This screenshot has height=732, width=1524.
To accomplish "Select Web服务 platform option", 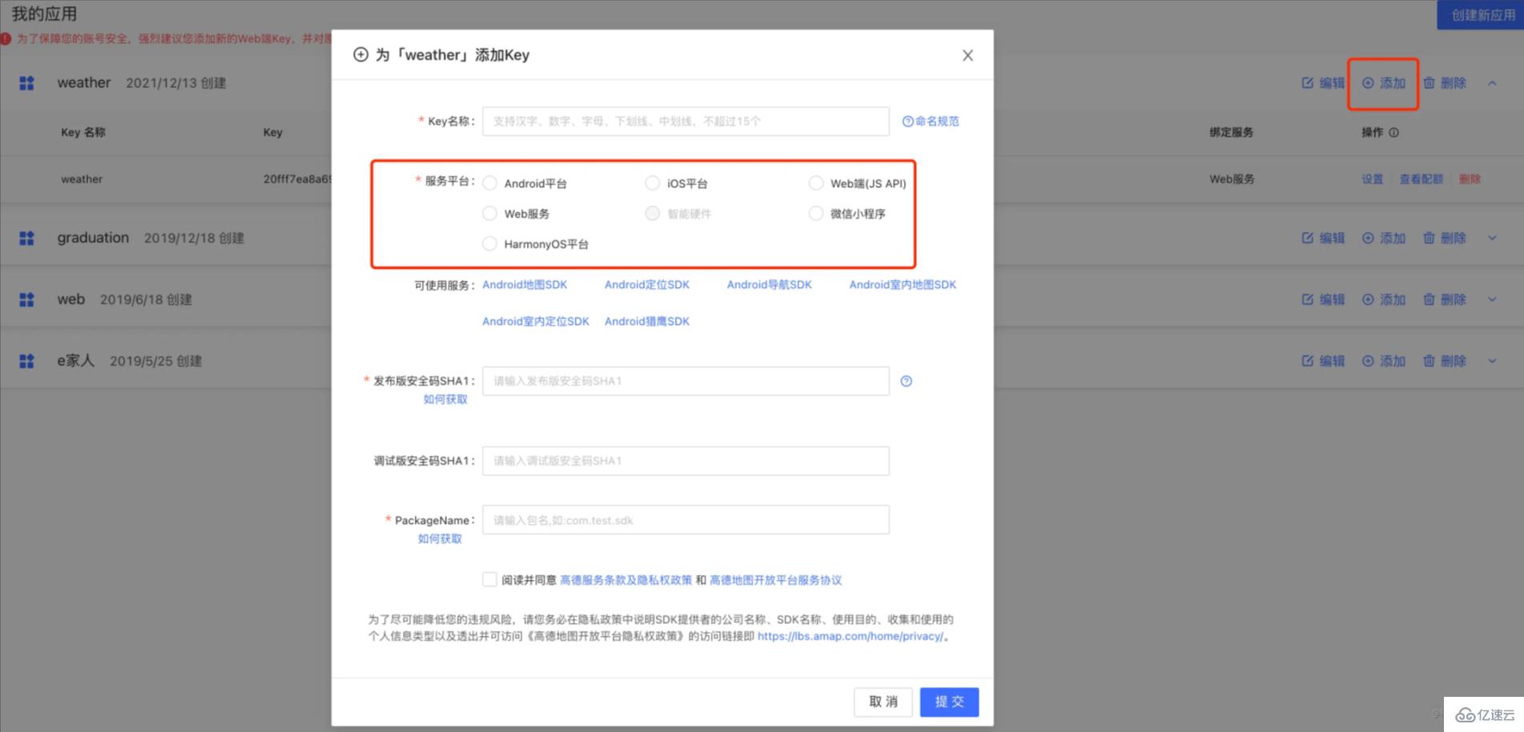I will (x=489, y=214).
